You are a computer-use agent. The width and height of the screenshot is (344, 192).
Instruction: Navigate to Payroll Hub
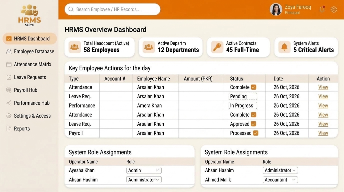coord(22,90)
